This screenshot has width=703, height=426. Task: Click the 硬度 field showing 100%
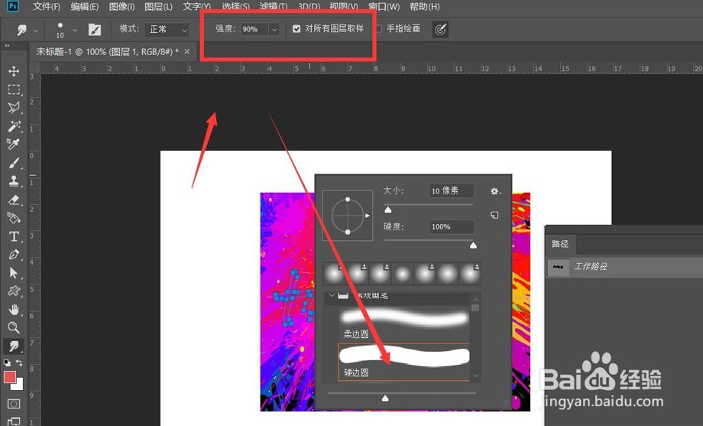pos(451,226)
